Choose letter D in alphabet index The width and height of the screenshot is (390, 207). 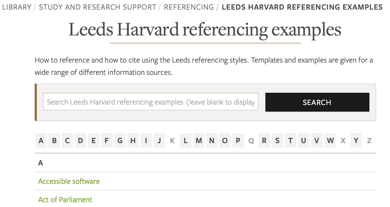[x=81, y=140]
